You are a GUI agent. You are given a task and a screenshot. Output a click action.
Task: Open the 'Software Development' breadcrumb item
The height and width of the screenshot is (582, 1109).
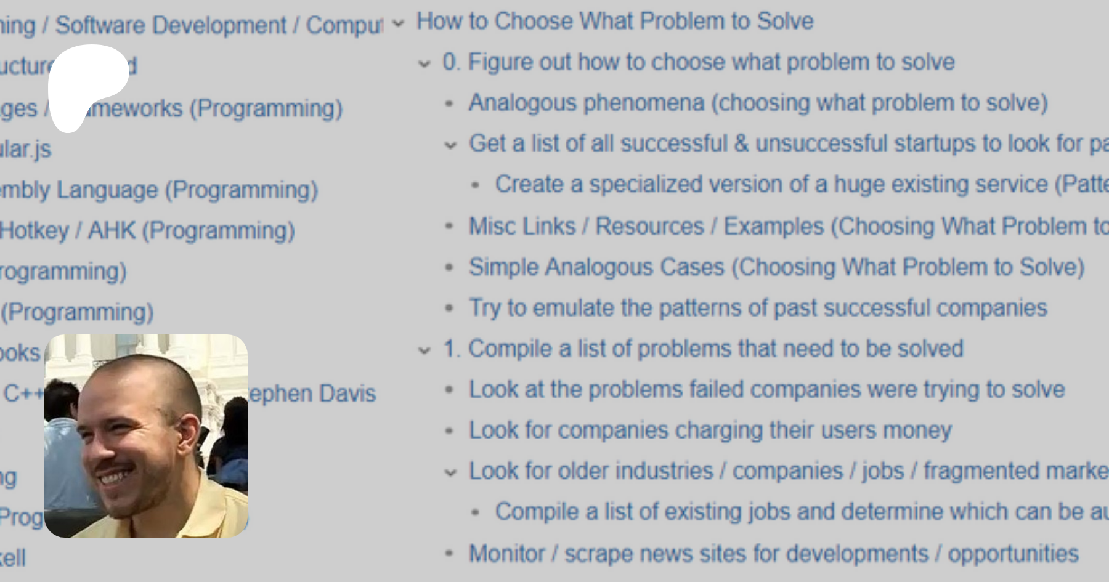171,25
